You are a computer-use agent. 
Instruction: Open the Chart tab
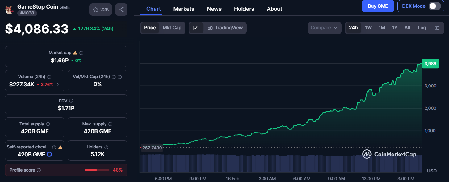(x=154, y=9)
